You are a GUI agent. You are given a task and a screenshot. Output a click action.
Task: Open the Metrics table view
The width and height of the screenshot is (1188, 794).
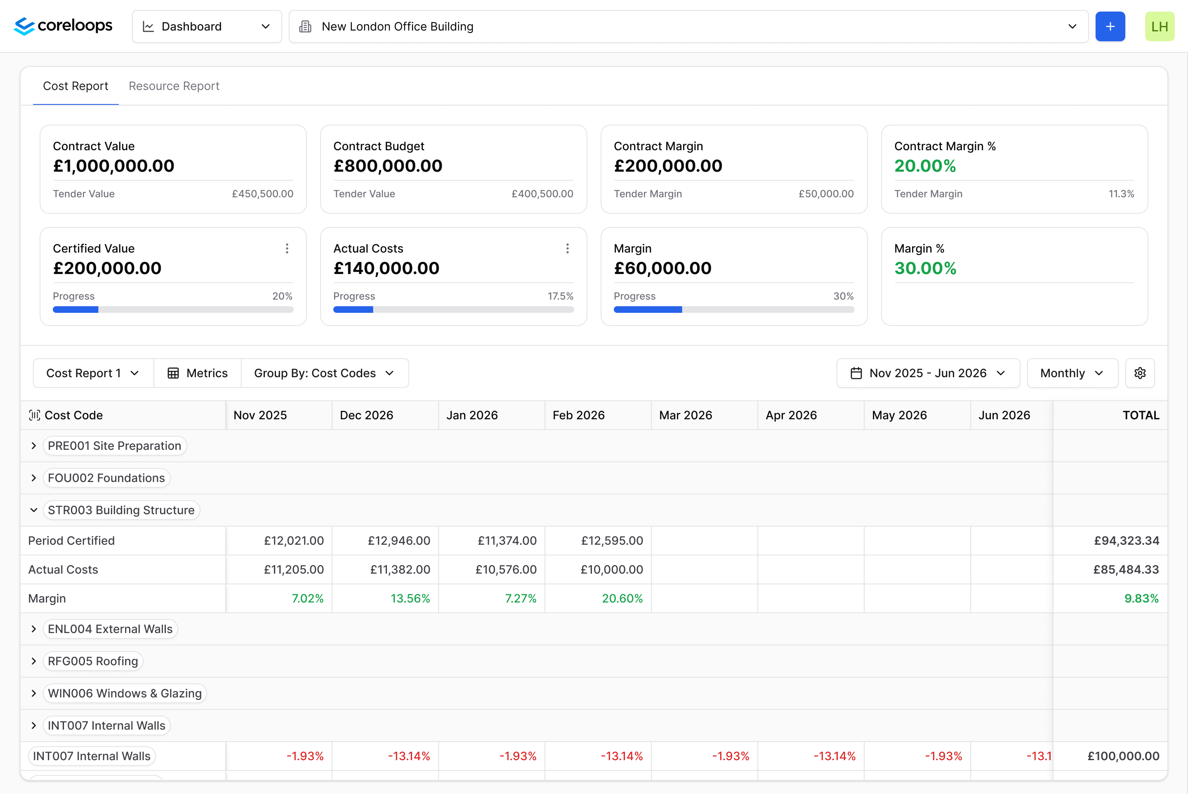pos(198,373)
